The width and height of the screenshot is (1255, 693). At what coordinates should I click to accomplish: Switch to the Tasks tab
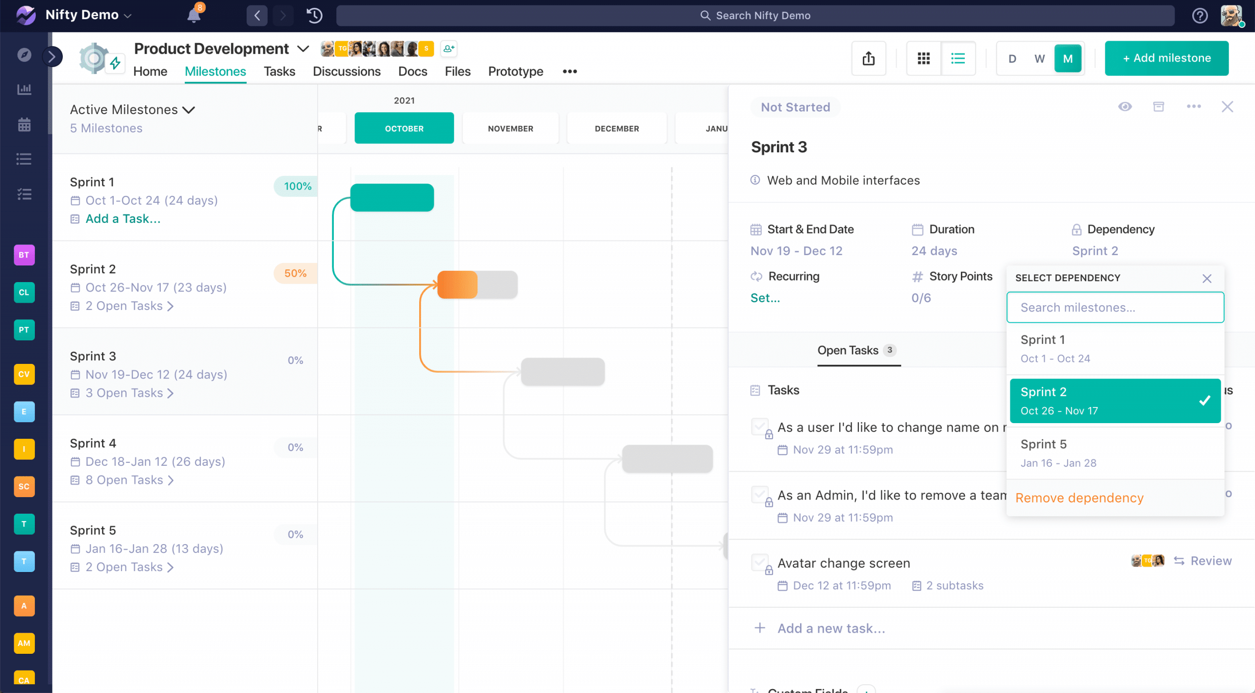279,72
